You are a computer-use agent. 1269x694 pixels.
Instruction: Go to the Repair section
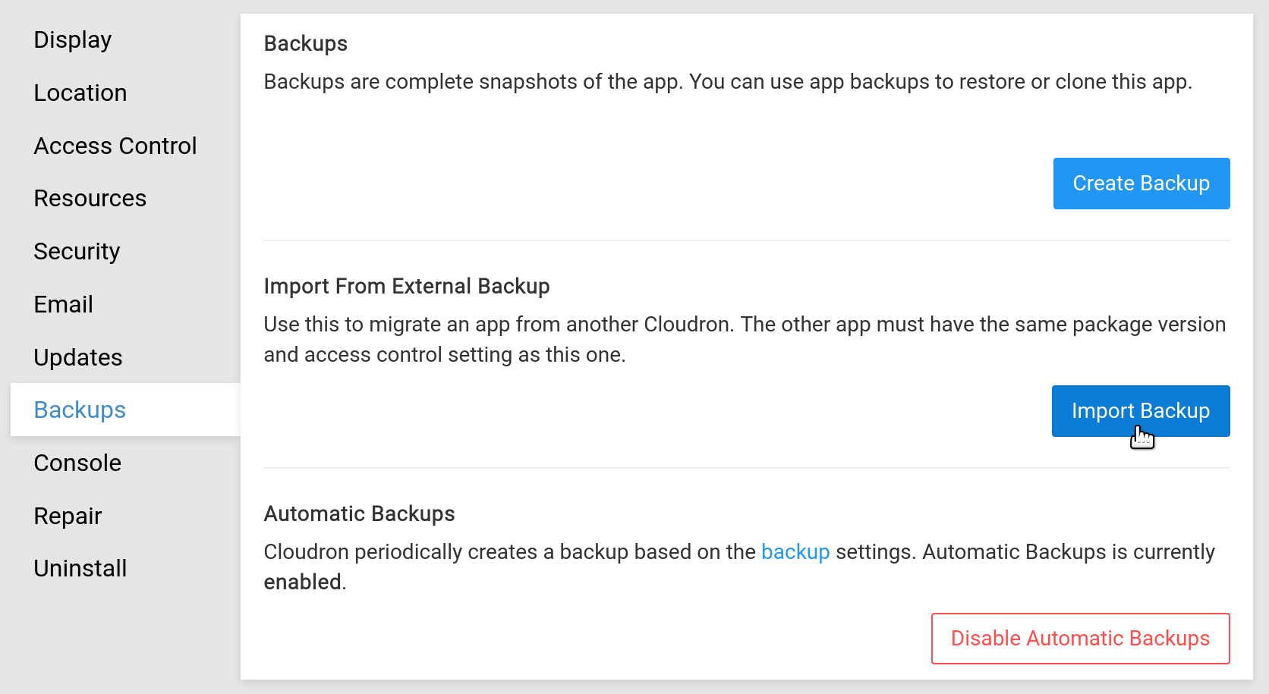coord(68,516)
